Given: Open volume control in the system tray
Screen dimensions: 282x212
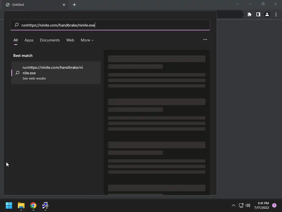Looking at the screenshot, I should pos(248,205).
